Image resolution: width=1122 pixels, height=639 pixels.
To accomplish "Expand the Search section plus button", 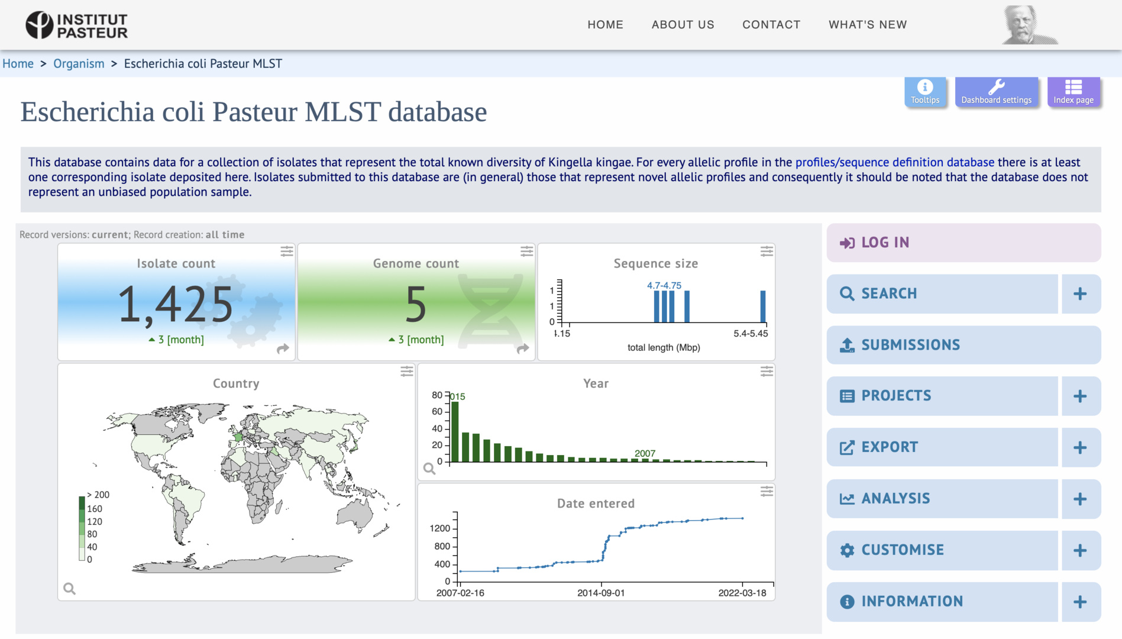I will (1080, 294).
